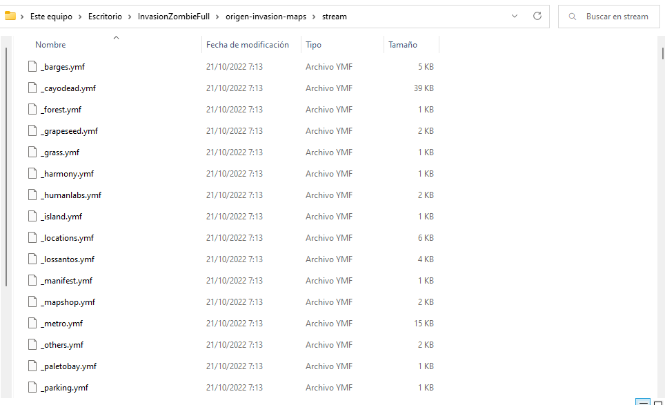Click the stream breadcrumb segment
The image size is (665, 405).
334,17
